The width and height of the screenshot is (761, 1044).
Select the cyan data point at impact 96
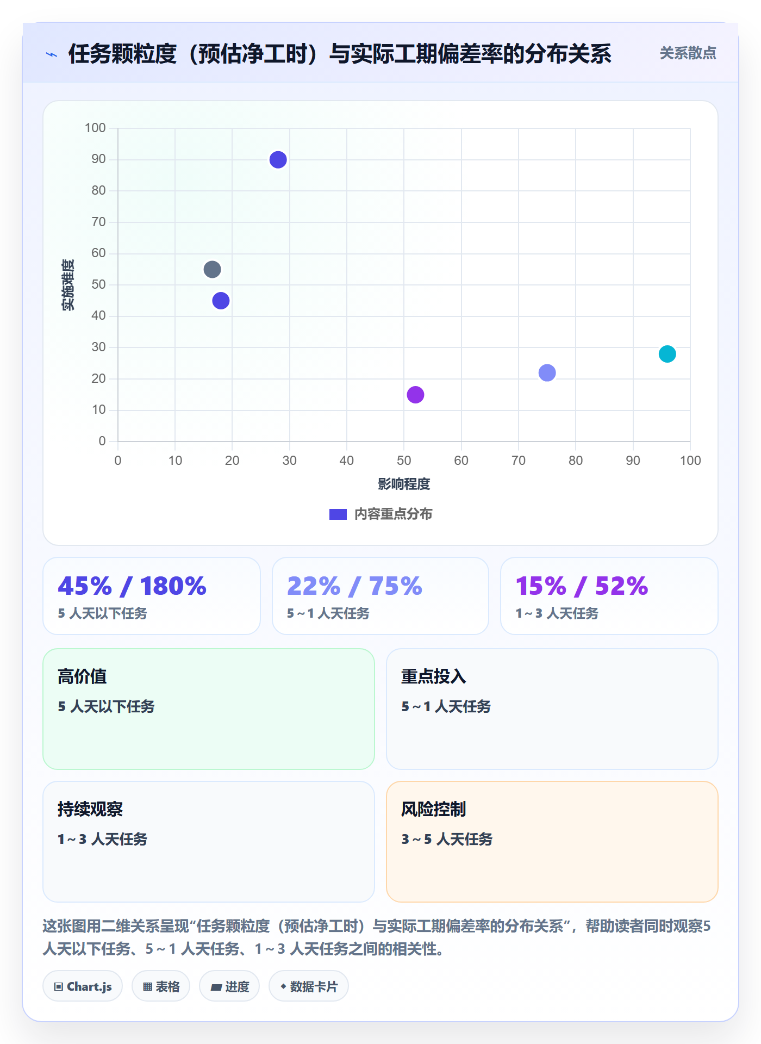667,354
